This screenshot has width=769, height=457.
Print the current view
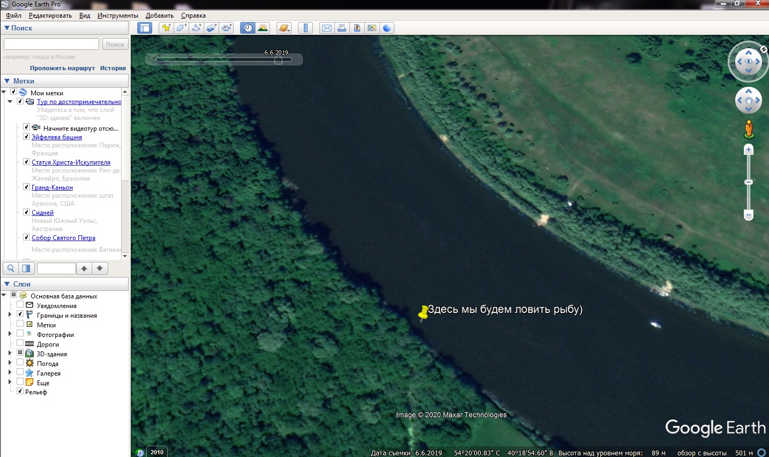(x=341, y=28)
